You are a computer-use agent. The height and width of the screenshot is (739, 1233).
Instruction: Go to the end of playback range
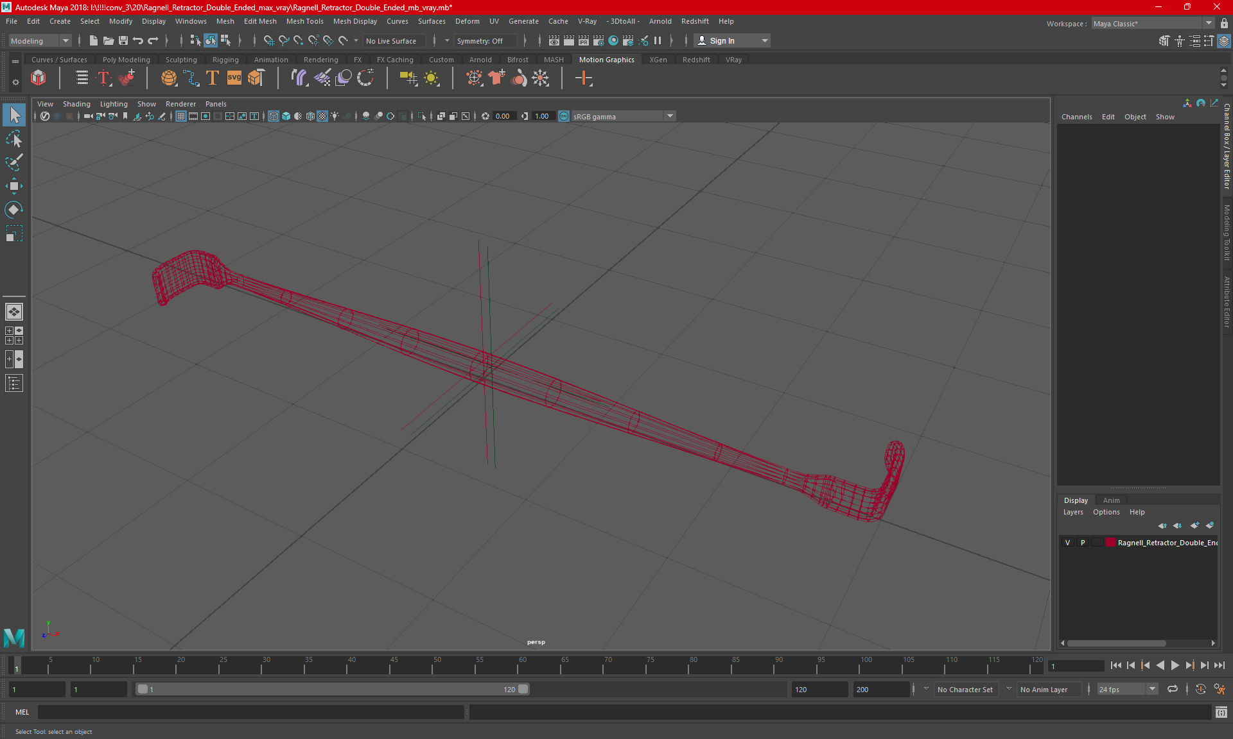[x=1220, y=666]
